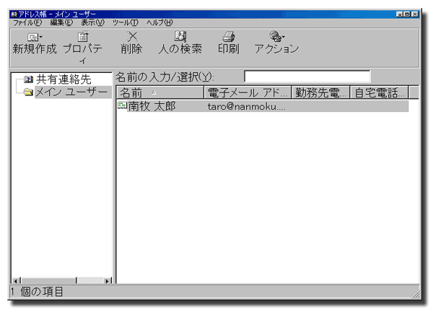The width and height of the screenshot is (433, 312).
Task: Open the 新規作成 dropdown arrow
Action: pos(41,37)
